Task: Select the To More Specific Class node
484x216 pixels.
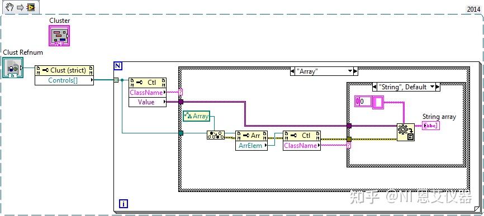Action: click(216, 135)
